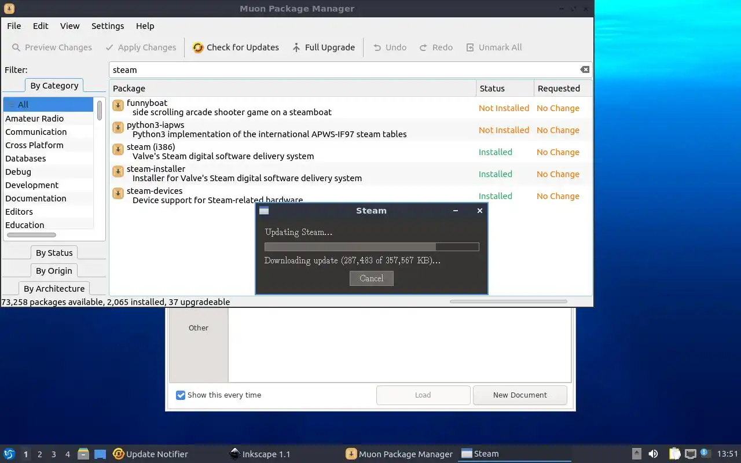The height and width of the screenshot is (463, 741).
Task: Click the Undo arrow in the toolbar
Action: (x=377, y=47)
